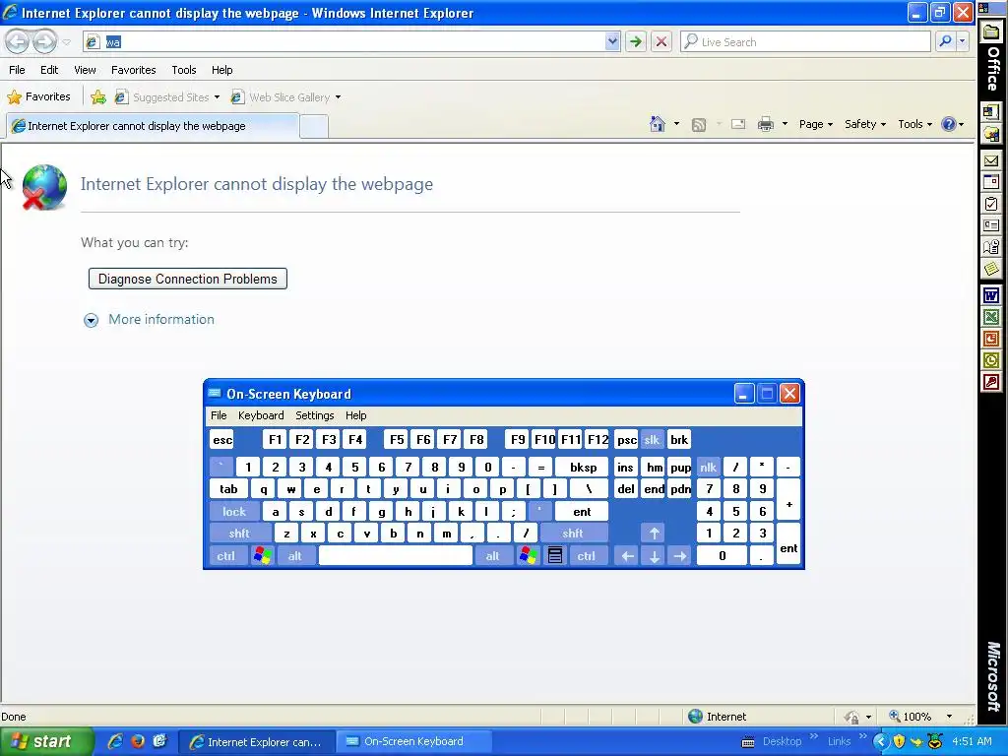Open the Recent Pages dropdown arrow
The image size is (1008, 756).
[66, 42]
